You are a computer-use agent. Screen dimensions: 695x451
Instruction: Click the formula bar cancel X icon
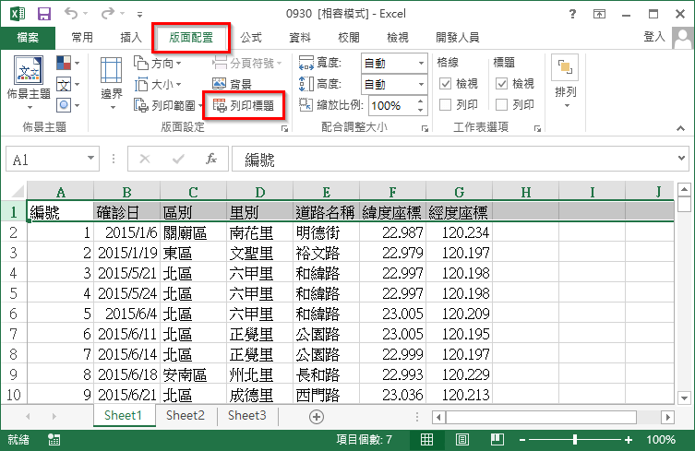145,159
